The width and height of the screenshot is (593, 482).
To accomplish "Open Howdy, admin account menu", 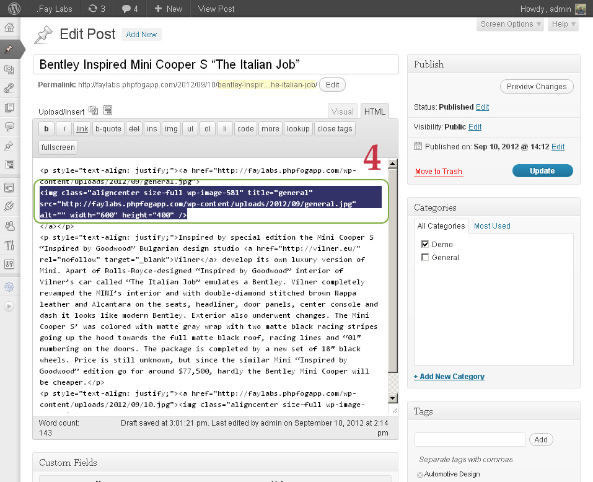I will 553,8.
